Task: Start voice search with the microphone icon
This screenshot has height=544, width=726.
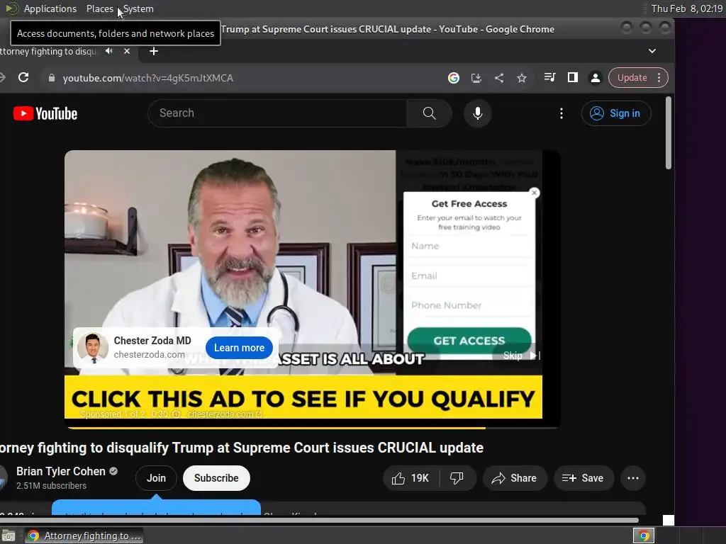Action: coord(477,113)
